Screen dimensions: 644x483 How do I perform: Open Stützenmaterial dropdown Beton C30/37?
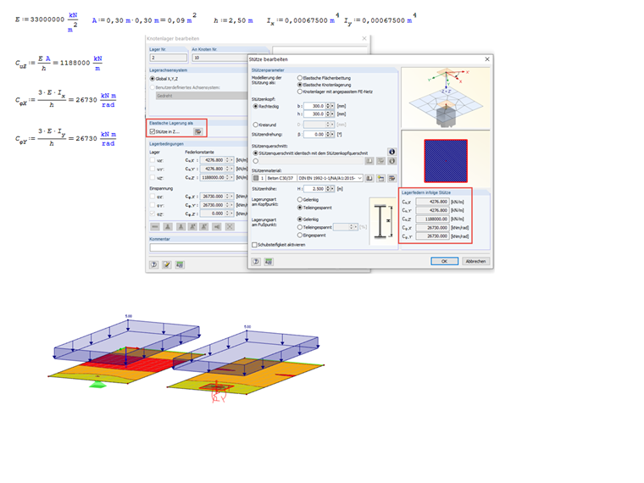307,178
